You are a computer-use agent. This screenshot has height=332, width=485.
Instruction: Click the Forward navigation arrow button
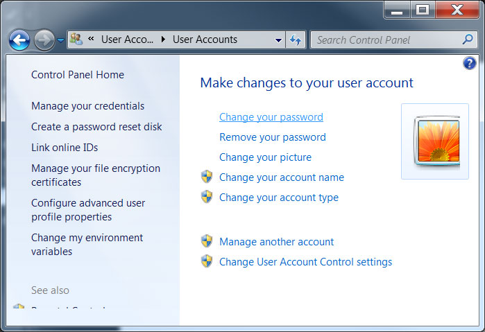(44, 40)
